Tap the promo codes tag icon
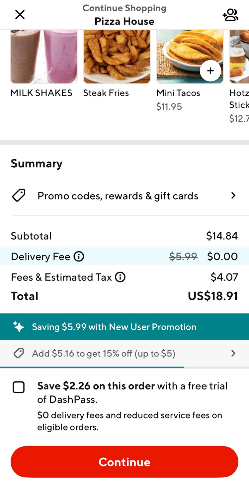The image size is (249, 497). pos(19,196)
